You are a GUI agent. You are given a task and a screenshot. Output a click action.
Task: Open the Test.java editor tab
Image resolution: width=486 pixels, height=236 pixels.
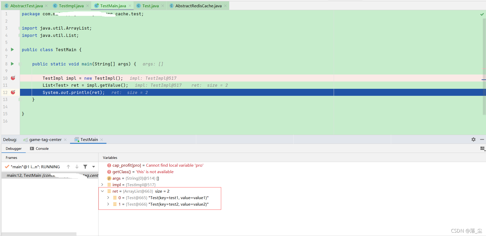[x=150, y=6]
